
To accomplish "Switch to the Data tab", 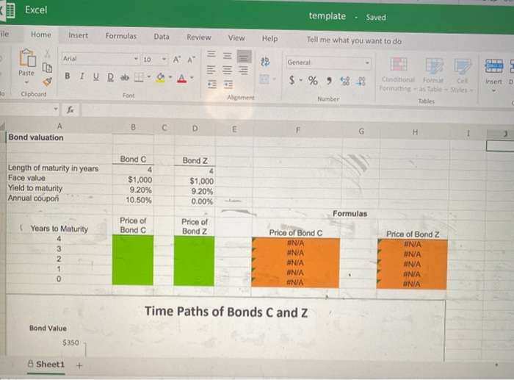I will coord(162,37).
